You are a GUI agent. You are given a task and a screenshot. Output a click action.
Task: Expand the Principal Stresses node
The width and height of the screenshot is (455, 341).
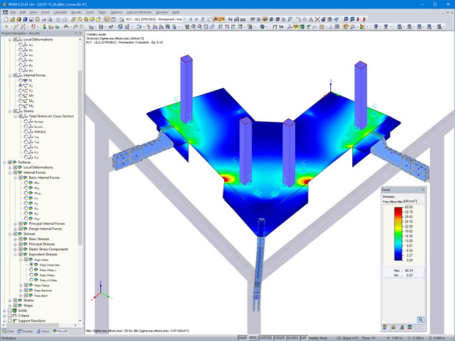[15, 244]
